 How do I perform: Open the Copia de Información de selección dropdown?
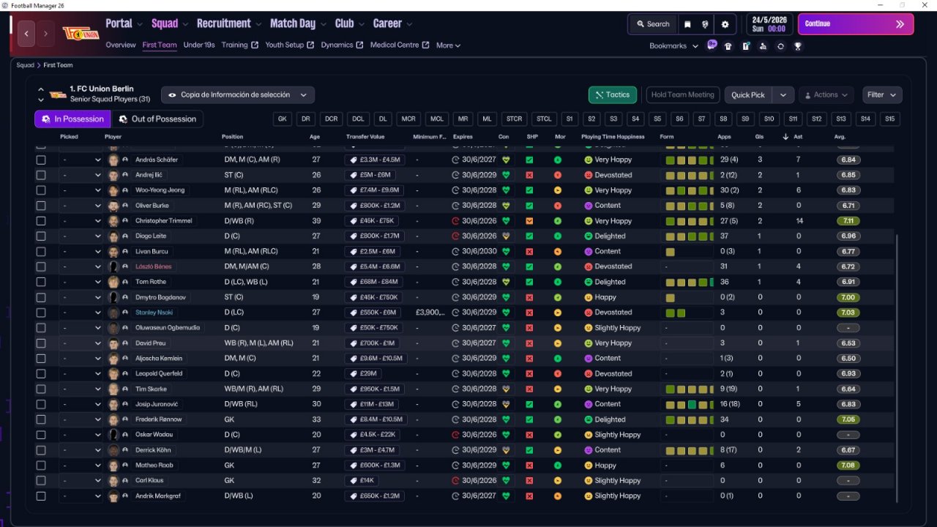[x=238, y=95]
